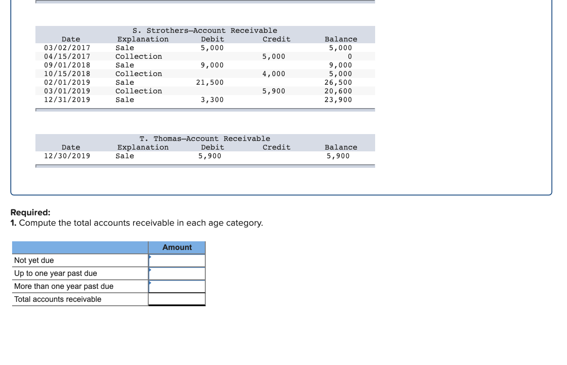Click the 26,500 balance value
This screenshot has width=567, height=365.
pyautogui.click(x=338, y=83)
